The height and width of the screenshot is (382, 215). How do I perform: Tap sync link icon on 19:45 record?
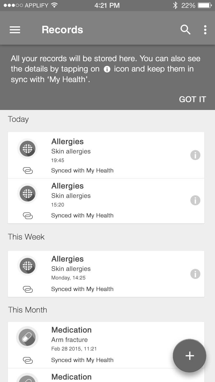click(28, 171)
